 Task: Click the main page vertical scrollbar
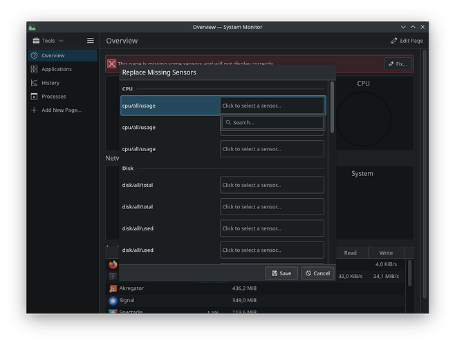[425, 174]
